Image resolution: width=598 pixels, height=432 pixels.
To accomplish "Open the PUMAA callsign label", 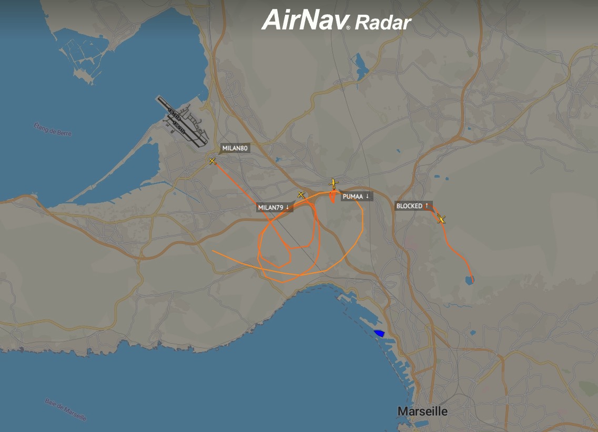I will coord(356,197).
